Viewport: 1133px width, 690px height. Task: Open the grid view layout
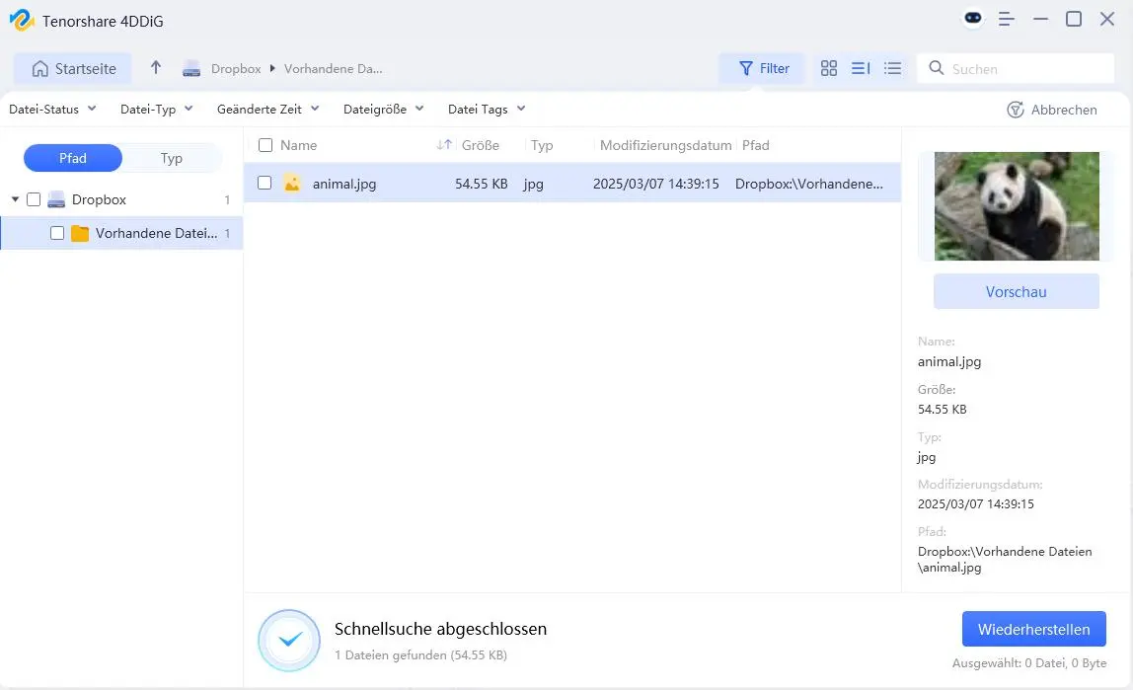(x=829, y=68)
